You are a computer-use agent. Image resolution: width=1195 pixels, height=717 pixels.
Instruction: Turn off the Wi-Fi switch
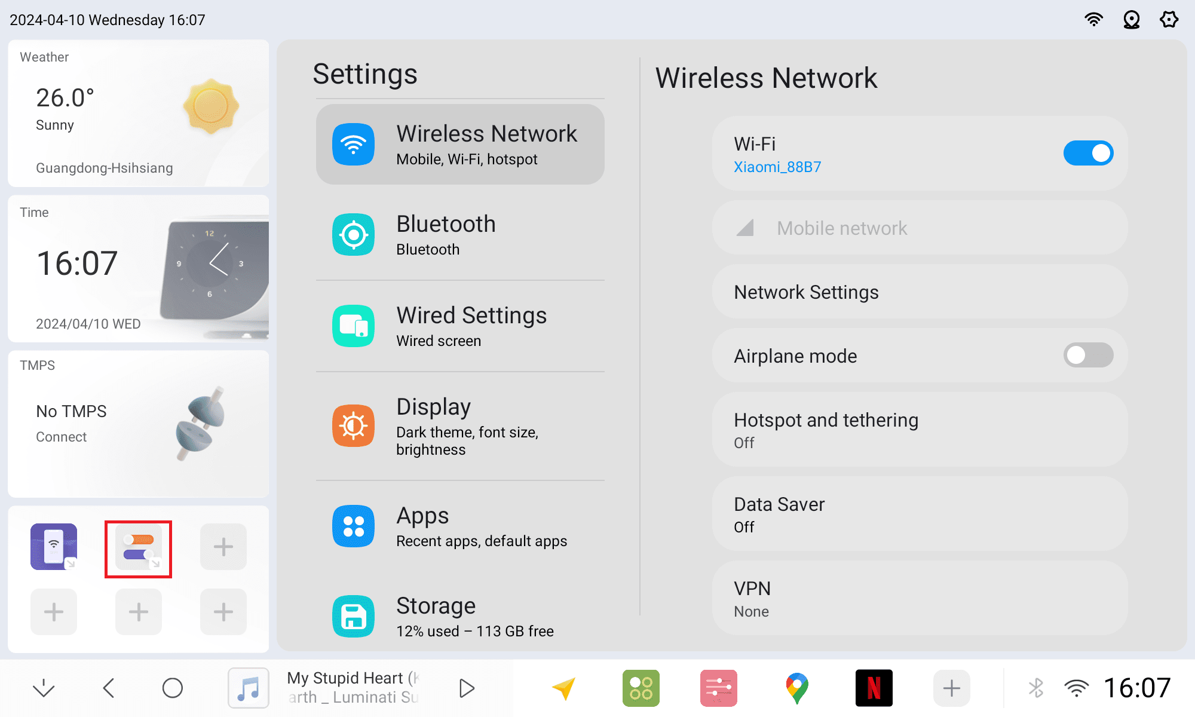click(1088, 154)
